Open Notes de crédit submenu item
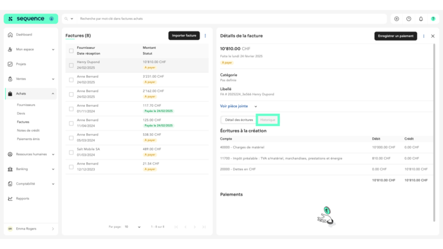443x249 pixels. point(28,131)
